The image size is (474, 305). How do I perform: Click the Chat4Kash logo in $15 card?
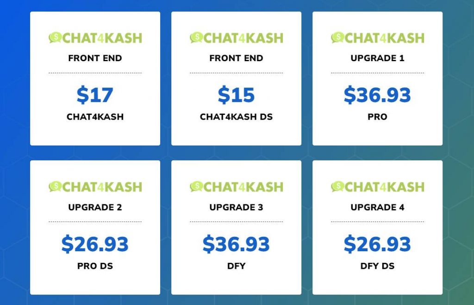pos(237,38)
